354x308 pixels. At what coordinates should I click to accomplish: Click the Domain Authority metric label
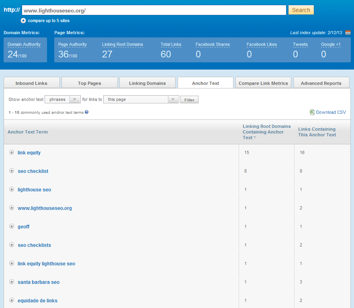pyautogui.click(x=24, y=44)
